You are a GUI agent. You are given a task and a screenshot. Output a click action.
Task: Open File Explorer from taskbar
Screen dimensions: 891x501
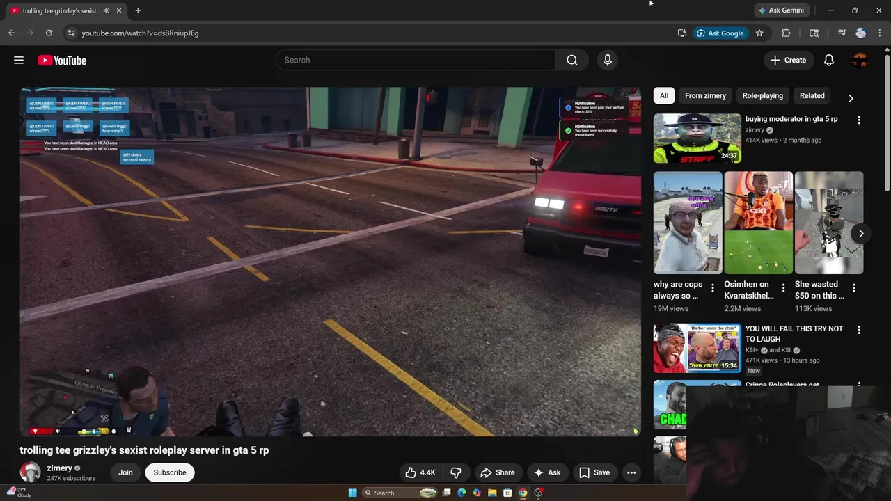coord(492,493)
